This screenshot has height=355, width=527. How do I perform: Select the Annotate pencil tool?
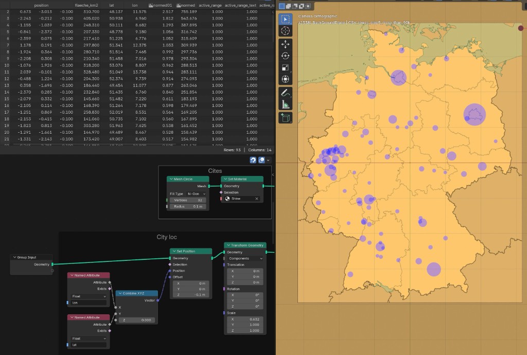coord(285,93)
